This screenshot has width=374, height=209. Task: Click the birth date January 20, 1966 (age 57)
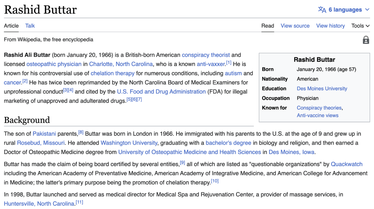(326, 69)
